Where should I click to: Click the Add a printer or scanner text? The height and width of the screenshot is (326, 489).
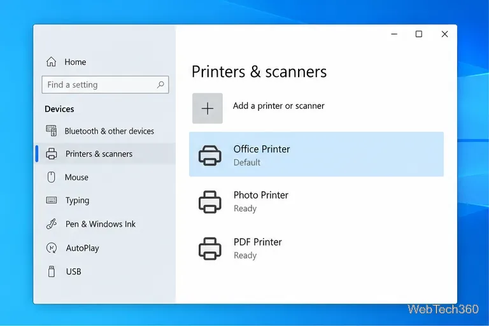click(x=278, y=106)
